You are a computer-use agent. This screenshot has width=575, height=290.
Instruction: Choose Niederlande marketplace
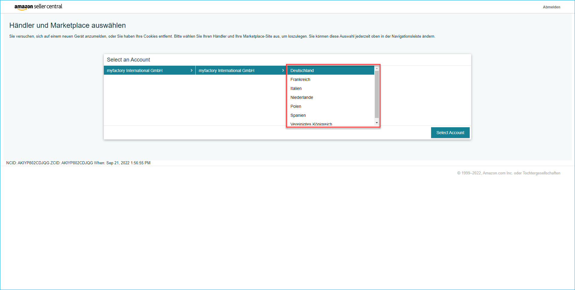331,97
